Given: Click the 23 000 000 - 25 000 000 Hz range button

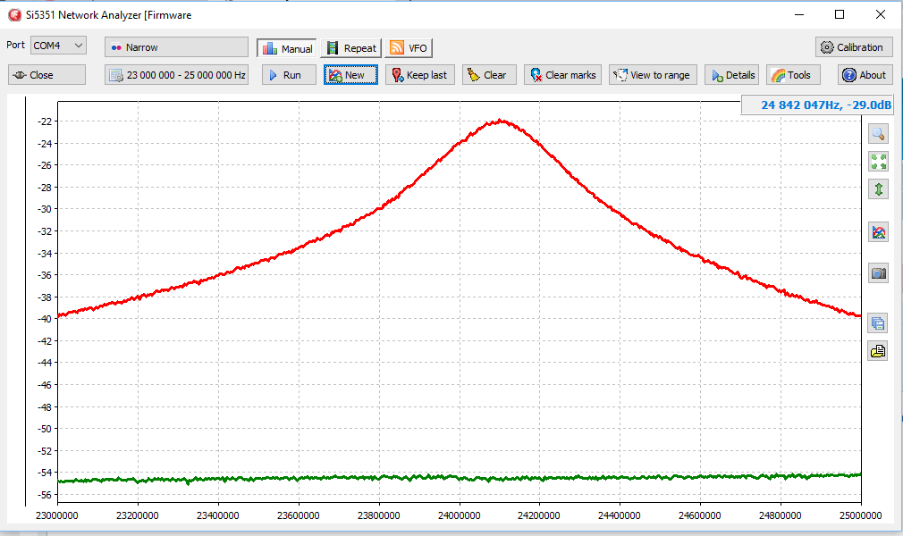Looking at the screenshot, I should click(176, 75).
